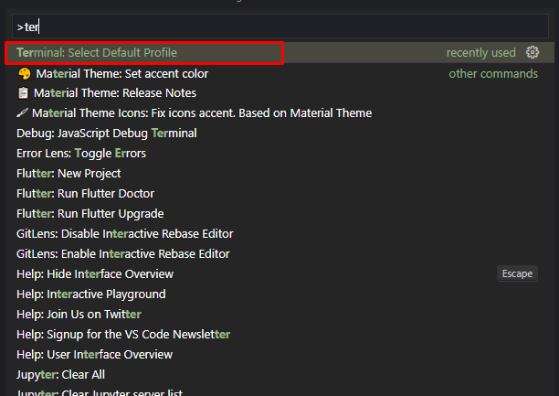559x396 pixels.
Task: Open Help: User Interface Overview
Action: (279, 355)
